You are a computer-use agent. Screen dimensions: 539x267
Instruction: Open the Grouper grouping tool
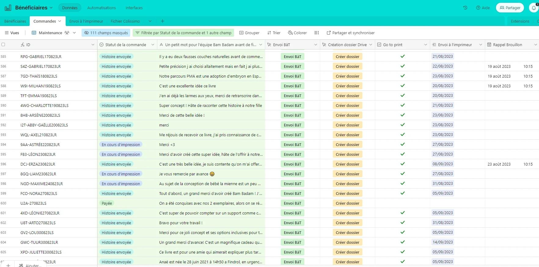(x=249, y=33)
